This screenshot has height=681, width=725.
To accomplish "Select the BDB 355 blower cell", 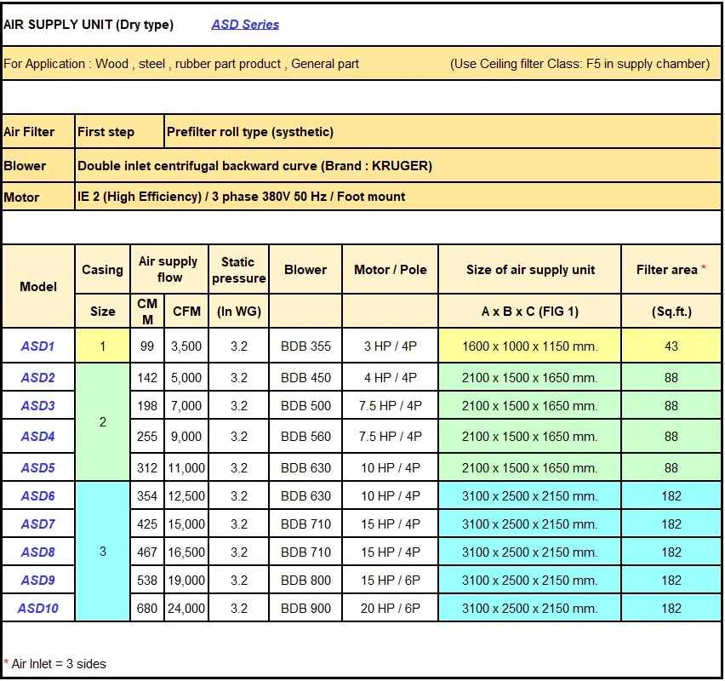I will [x=305, y=346].
